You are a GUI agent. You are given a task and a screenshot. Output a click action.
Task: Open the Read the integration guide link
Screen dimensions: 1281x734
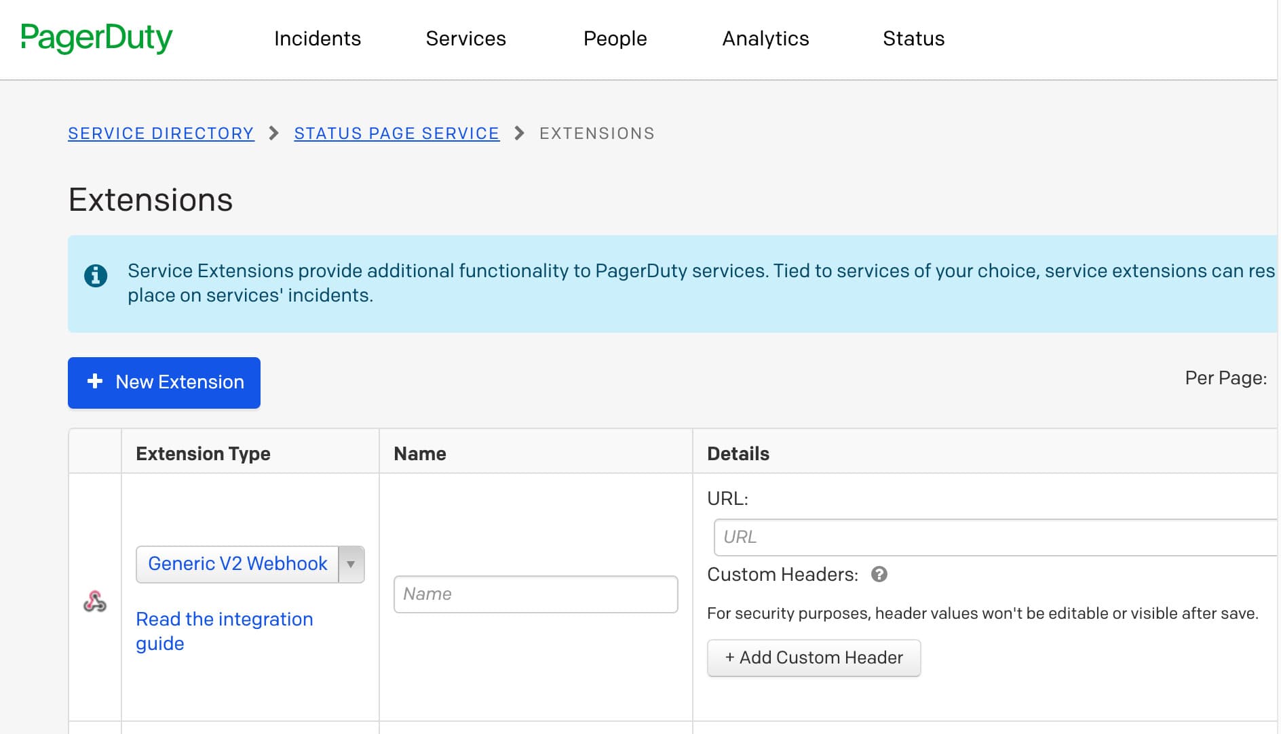coord(225,630)
